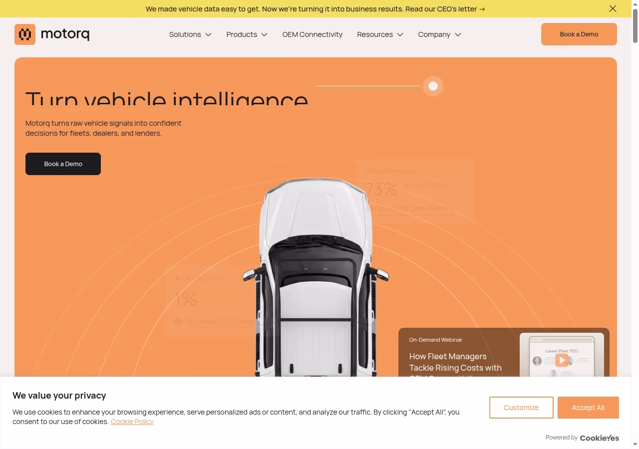Viewport: 639px width, 449px height.
Task: Click the dark hero Book a Demo button
Action: pyautogui.click(x=63, y=164)
